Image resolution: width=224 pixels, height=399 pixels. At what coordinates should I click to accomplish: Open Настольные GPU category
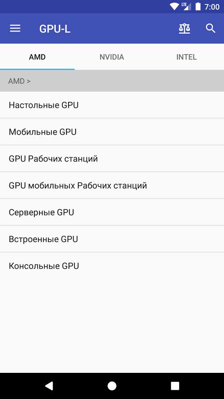(x=112, y=105)
